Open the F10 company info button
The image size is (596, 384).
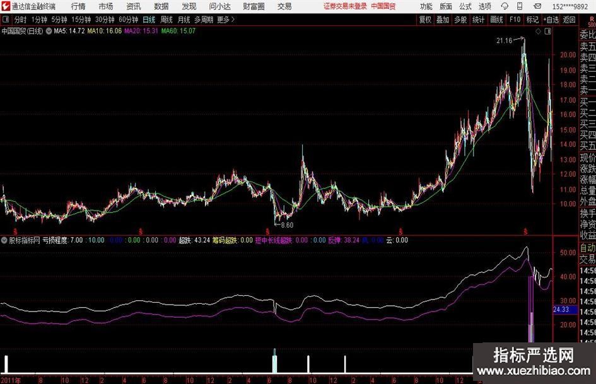(515, 20)
